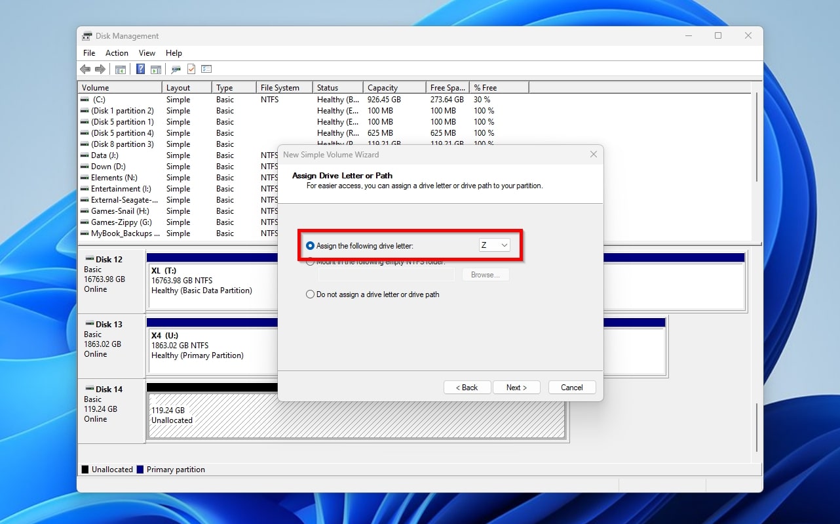Open the View menu
Image resolution: width=840 pixels, height=524 pixels.
pos(147,53)
